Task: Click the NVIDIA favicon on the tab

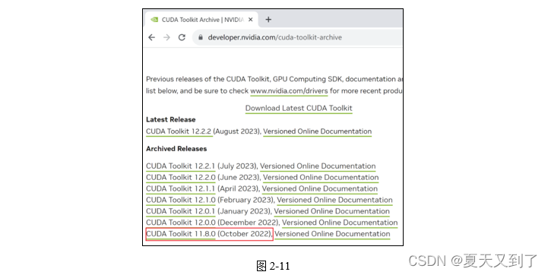Action: click(154, 20)
